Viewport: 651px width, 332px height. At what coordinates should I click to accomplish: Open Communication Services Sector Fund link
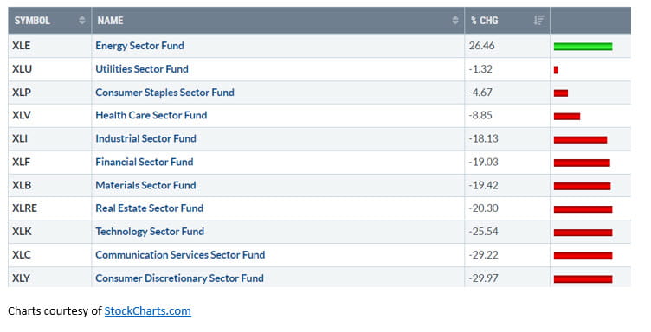point(180,254)
